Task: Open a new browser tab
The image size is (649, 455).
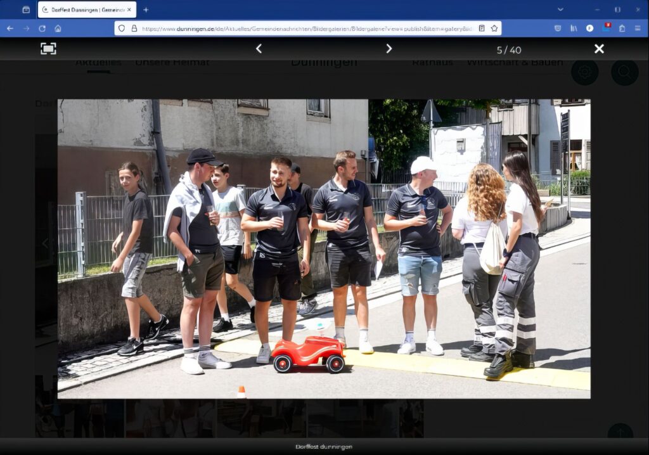Action: [146, 10]
